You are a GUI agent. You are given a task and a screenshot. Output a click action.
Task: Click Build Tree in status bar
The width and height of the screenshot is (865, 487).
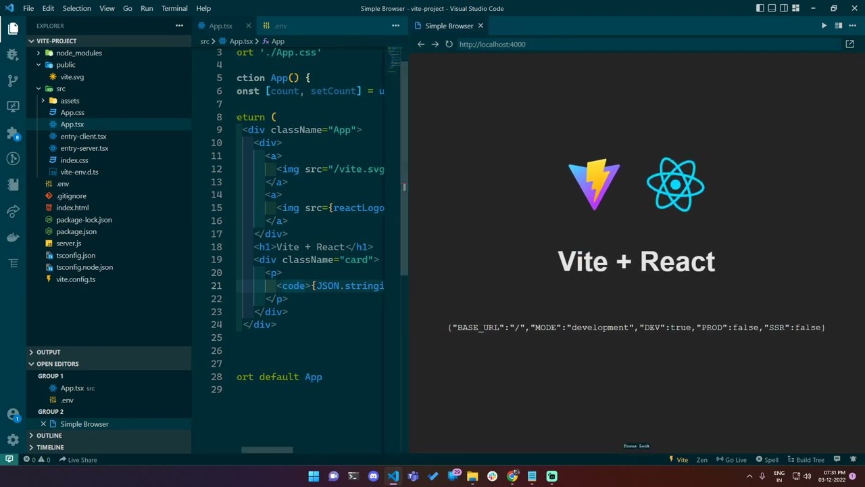(806, 460)
